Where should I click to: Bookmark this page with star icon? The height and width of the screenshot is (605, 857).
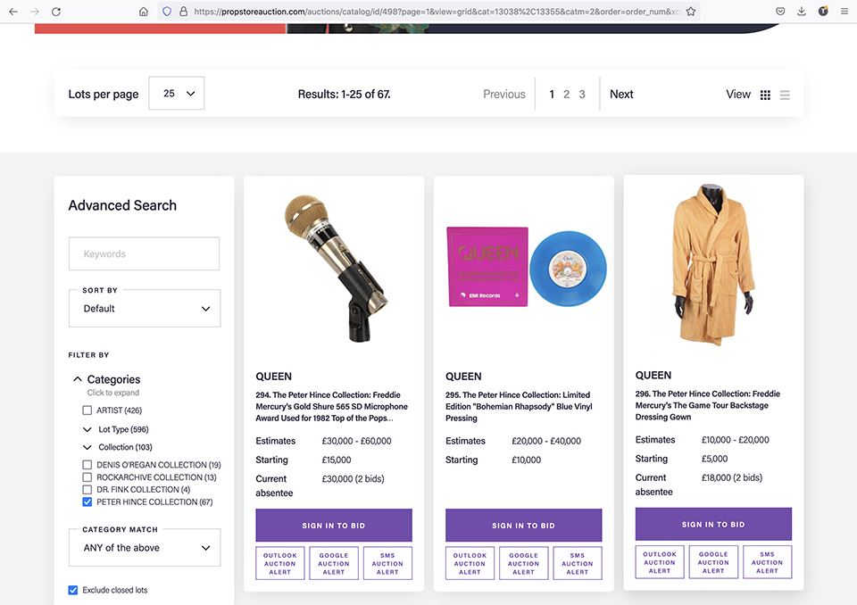click(x=691, y=12)
